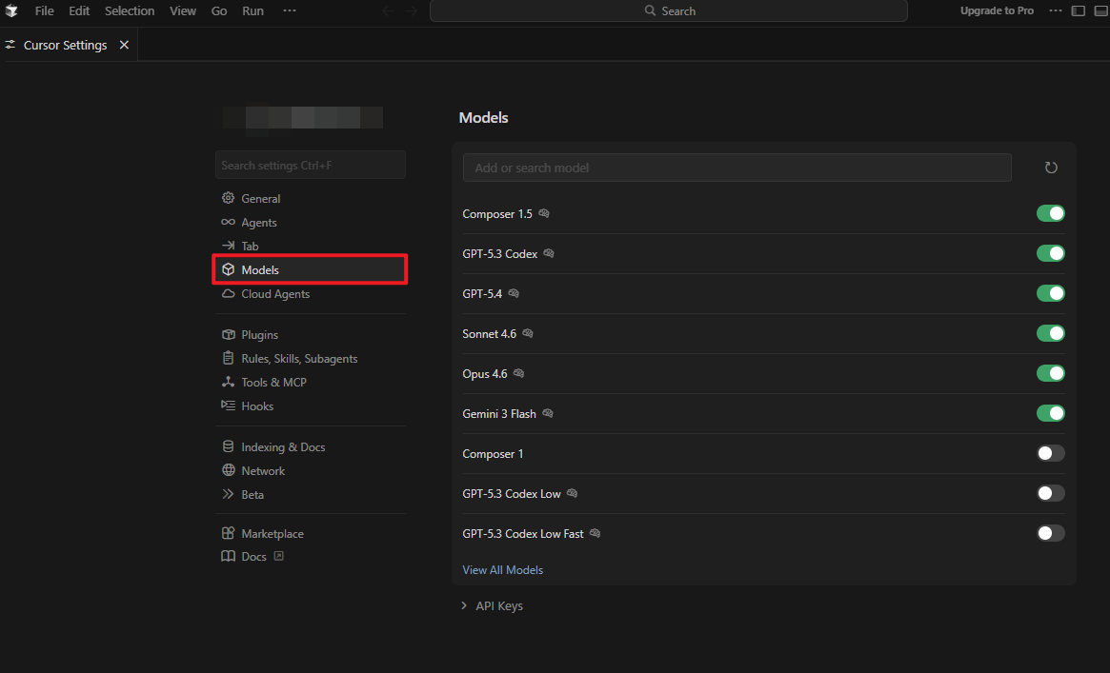Click the Plugins box icon
This screenshot has width=1110, height=673.
(x=228, y=334)
